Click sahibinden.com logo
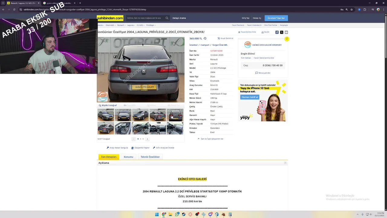Viewport: 387px width, 218px height. (110, 18)
